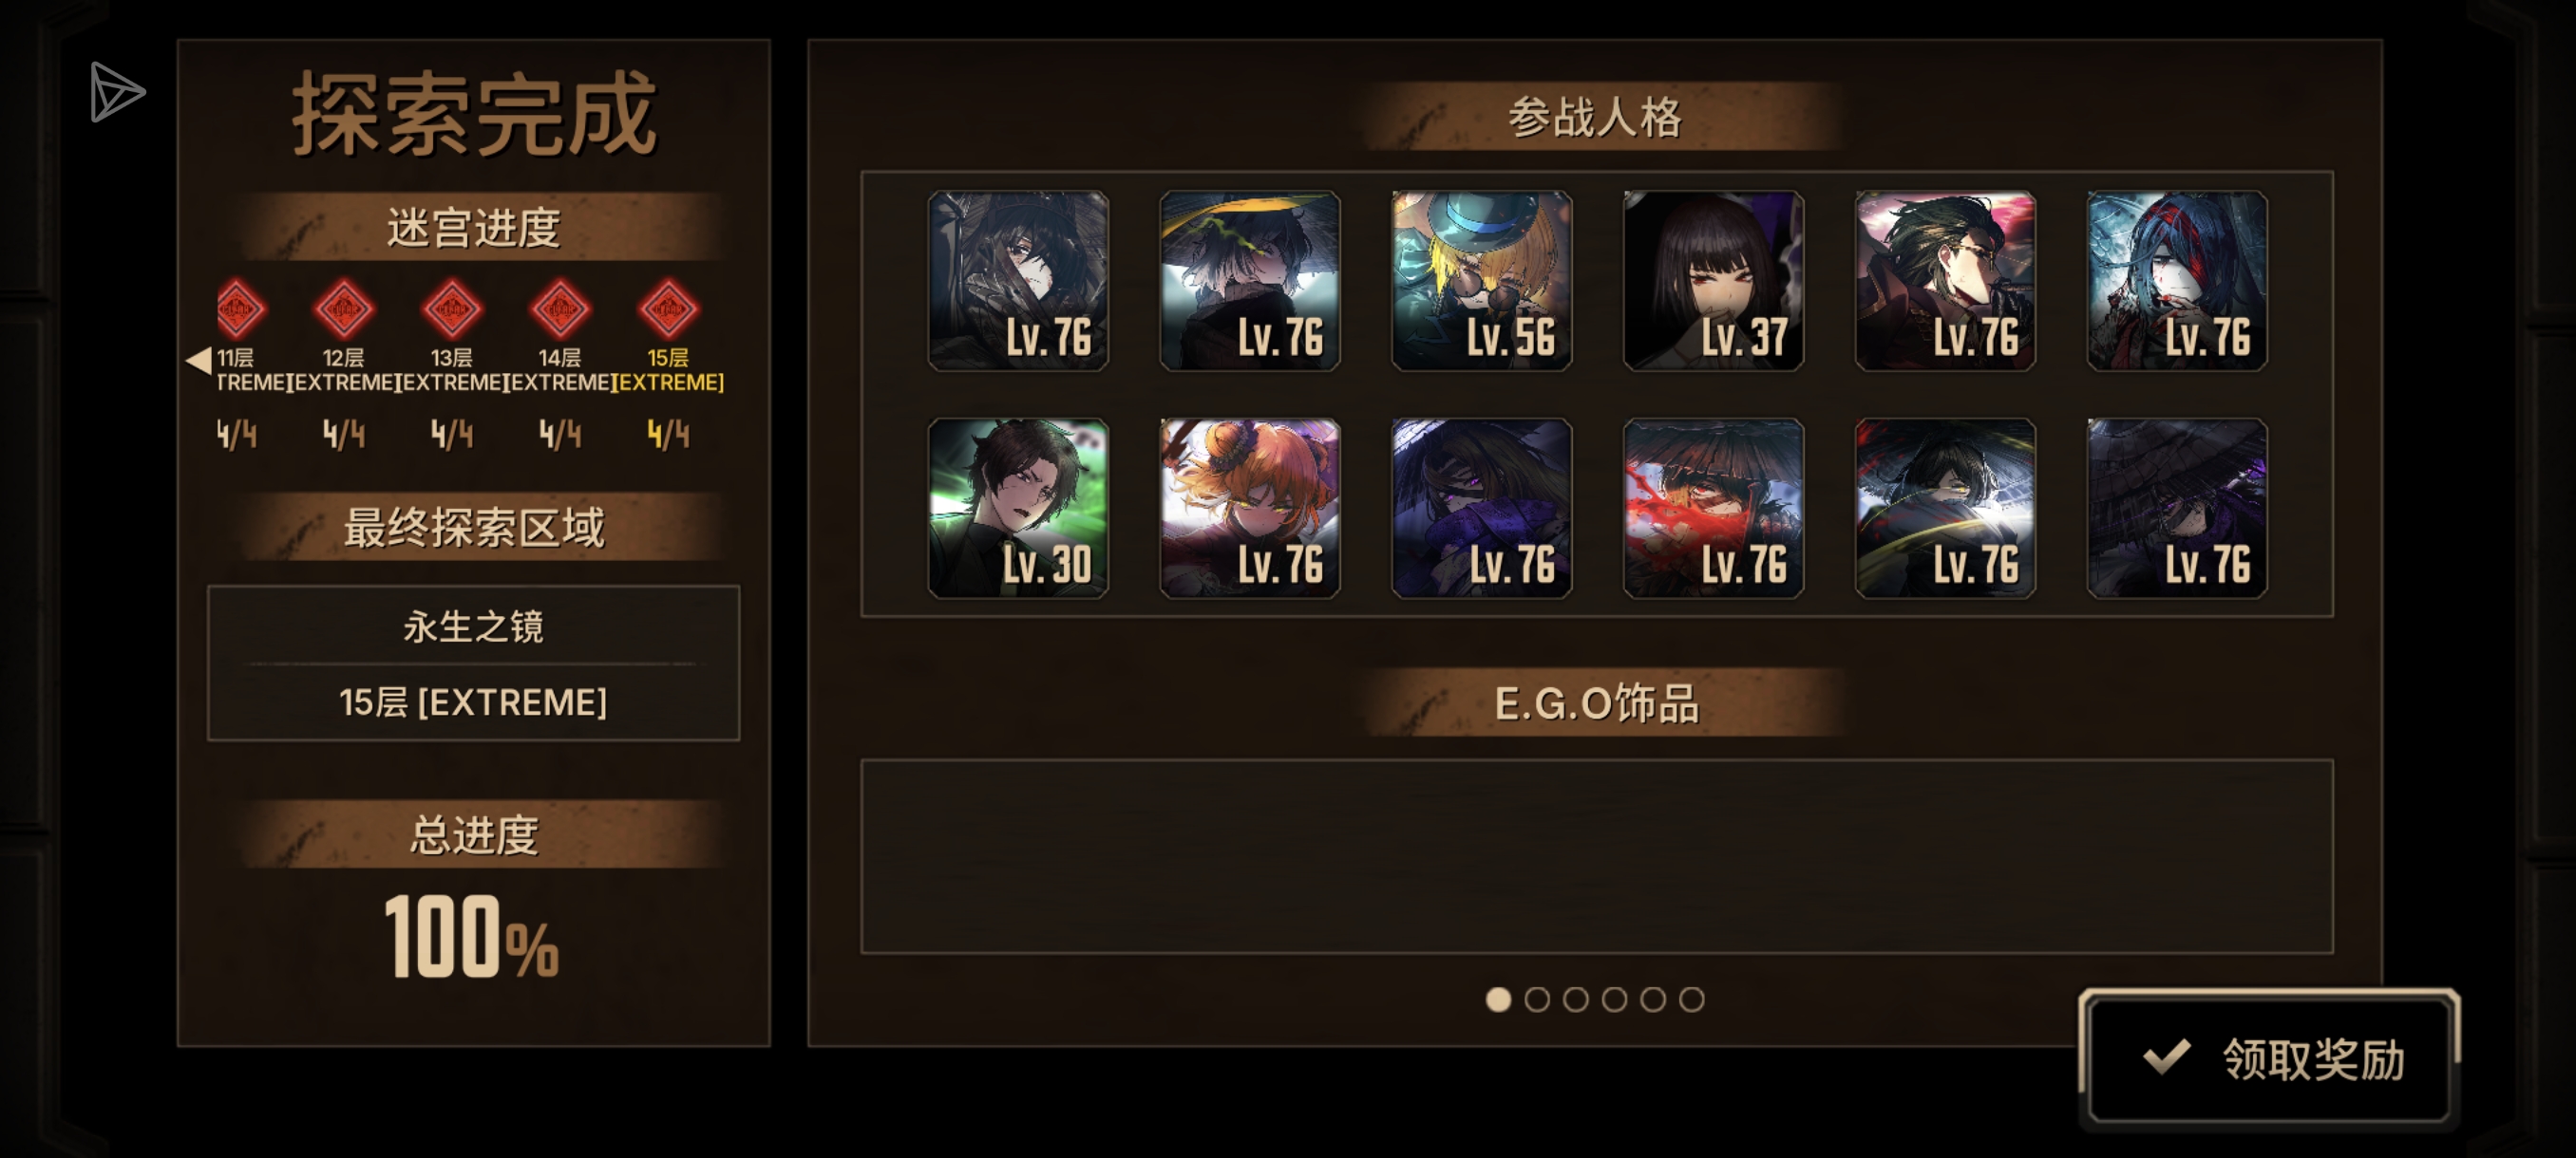Open the blonde top-hat Lv. 56 character portrait
Screen dimensions: 2576x1158
pyautogui.click(x=1481, y=281)
